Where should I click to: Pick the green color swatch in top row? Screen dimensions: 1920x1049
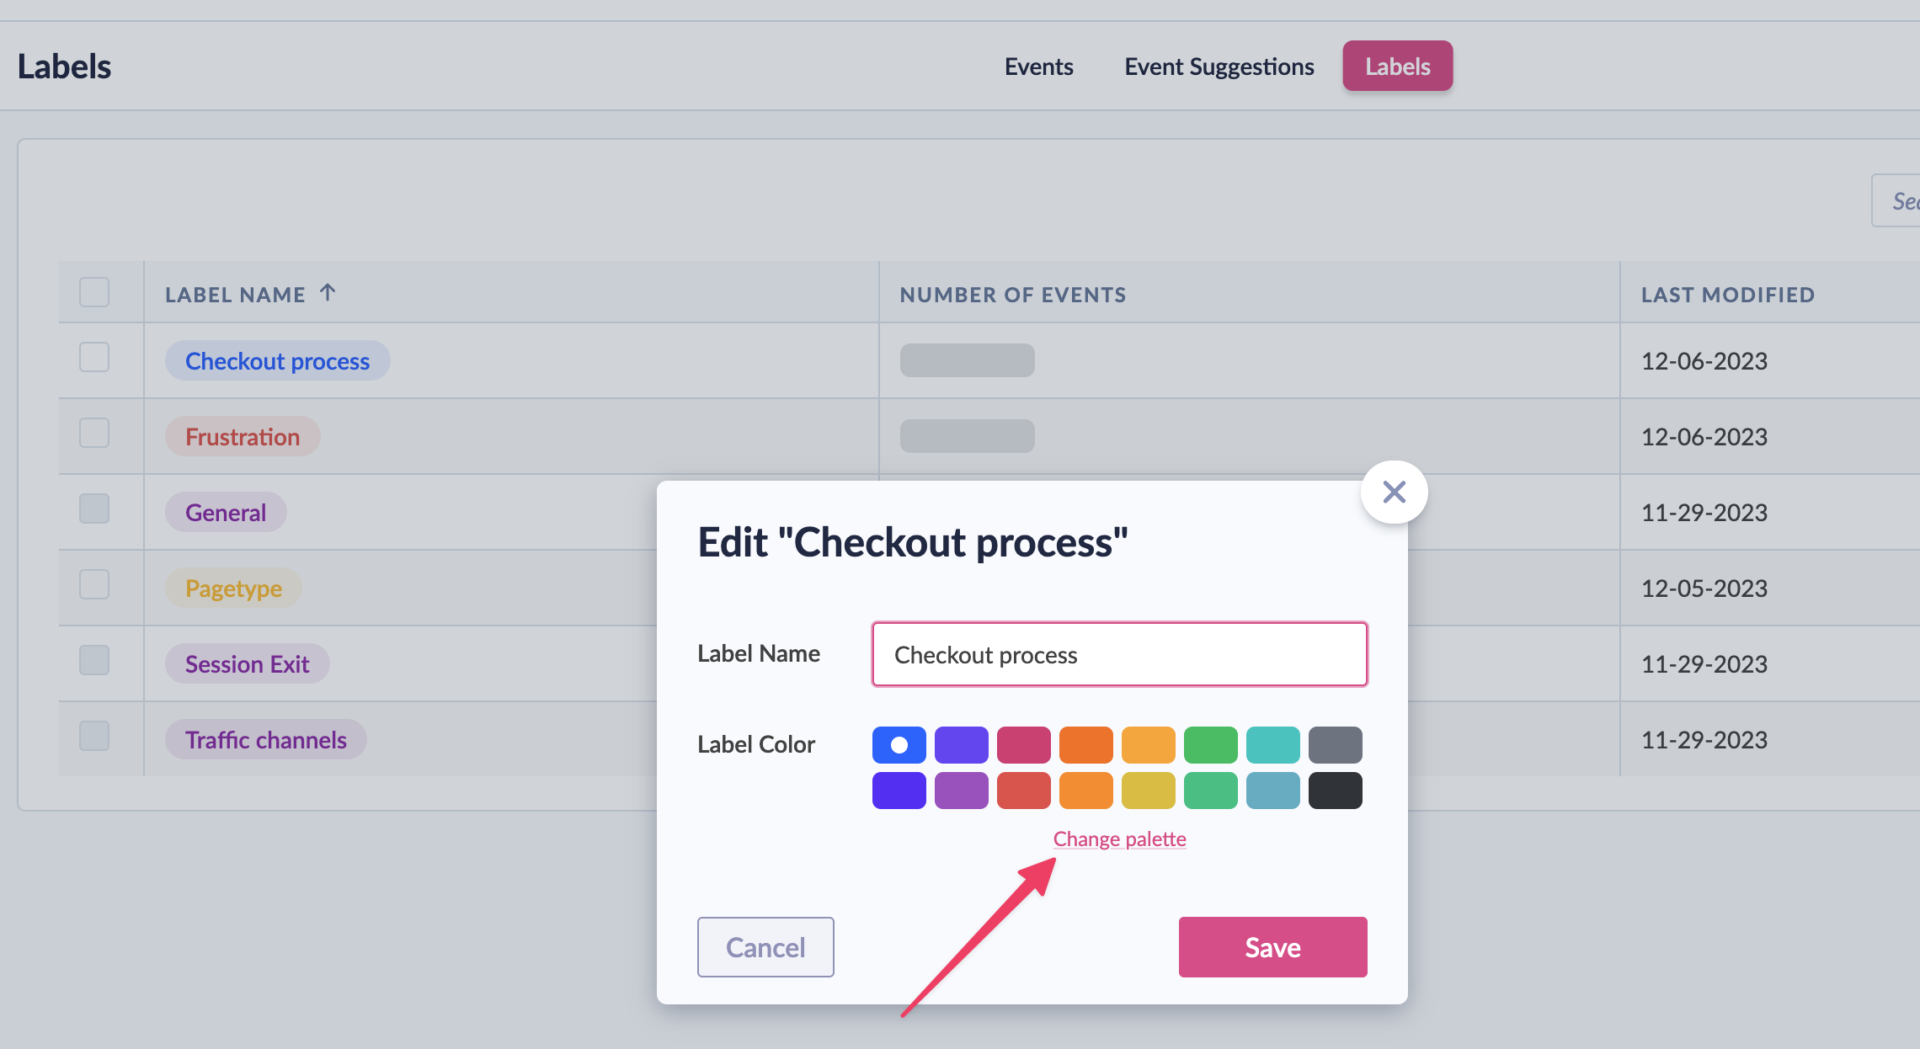(1210, 744)
